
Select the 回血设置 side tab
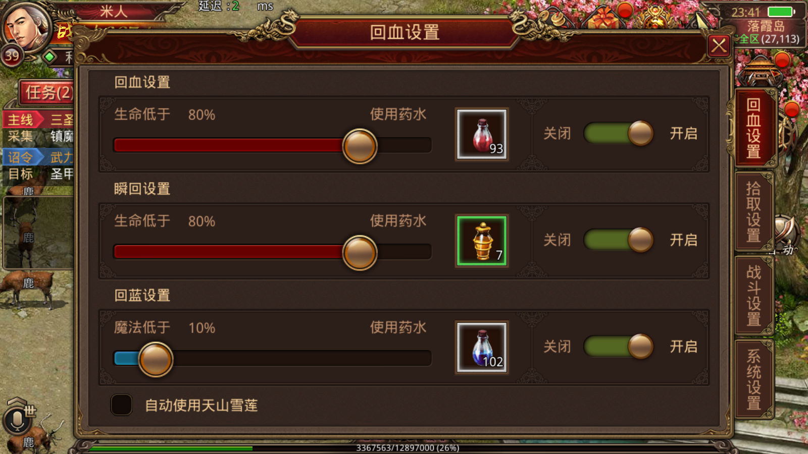coord(754,128)
